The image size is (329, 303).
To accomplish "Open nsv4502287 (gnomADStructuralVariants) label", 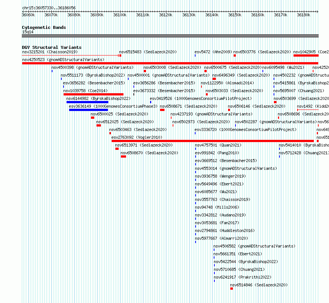I will point(276,122).
